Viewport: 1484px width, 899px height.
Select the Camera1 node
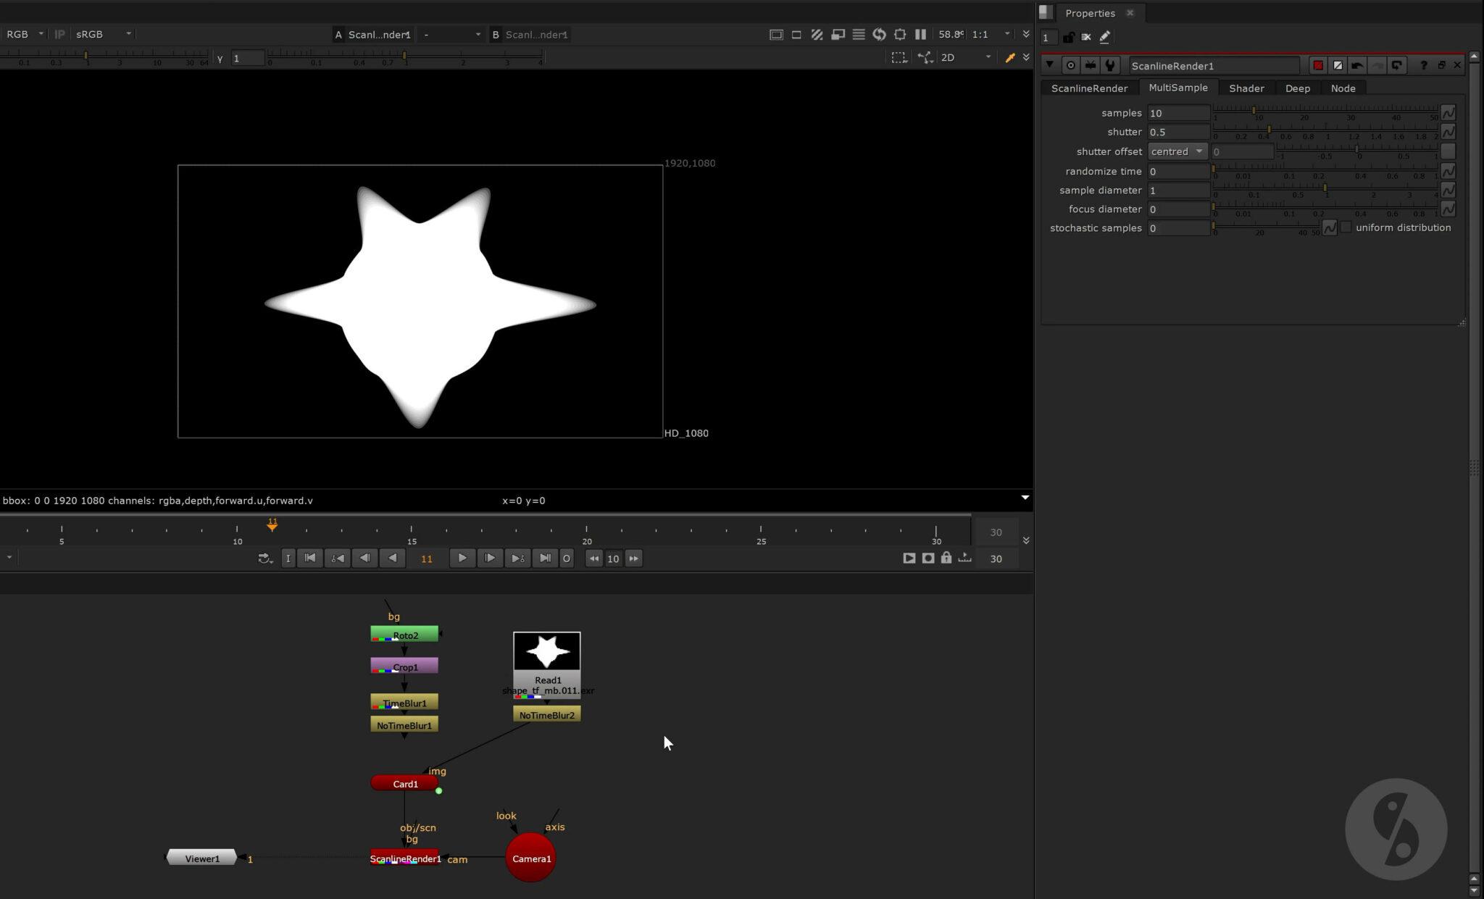(x=531, y=858)
